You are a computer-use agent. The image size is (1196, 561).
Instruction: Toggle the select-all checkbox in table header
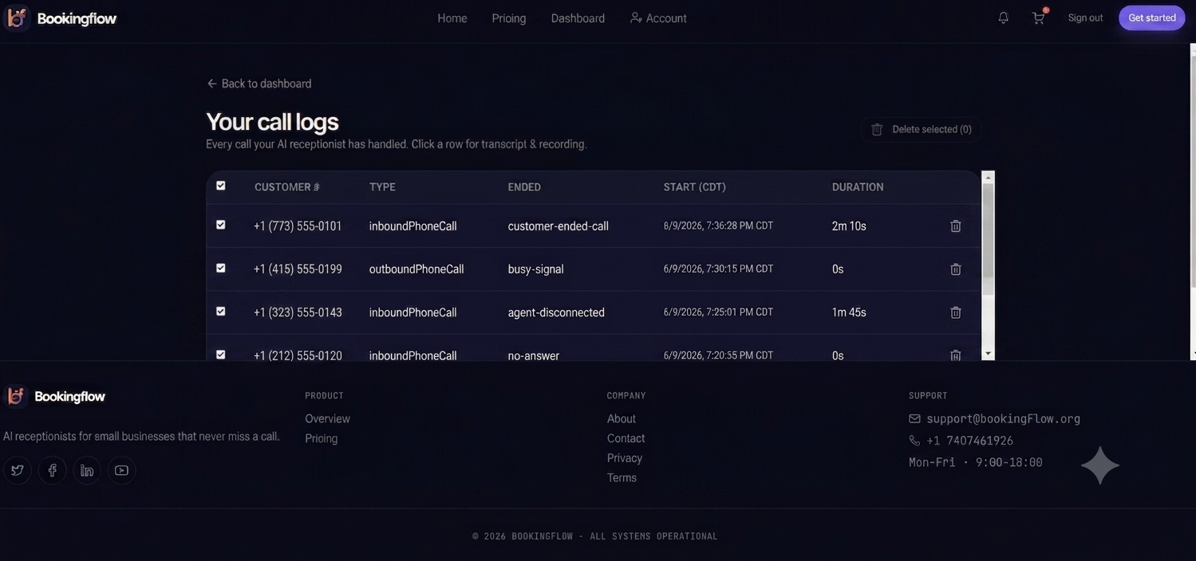coord(221,186)
